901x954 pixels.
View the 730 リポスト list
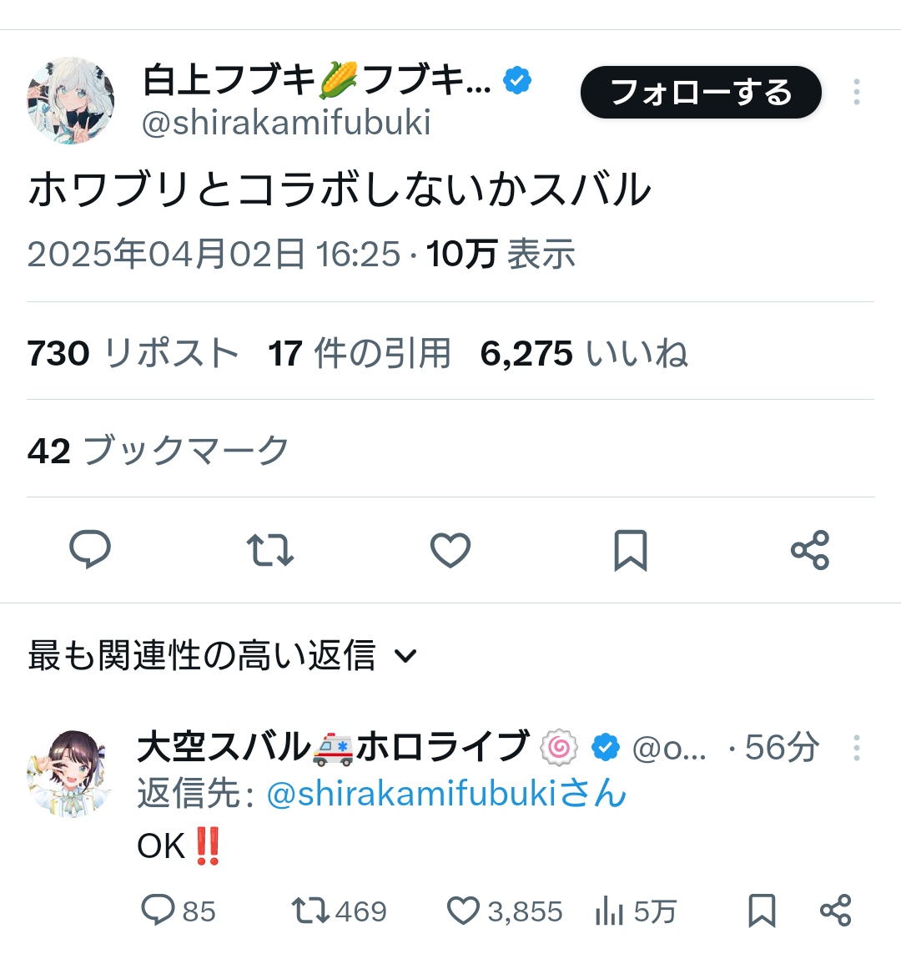pyautogui.click(x=133, y=353)
